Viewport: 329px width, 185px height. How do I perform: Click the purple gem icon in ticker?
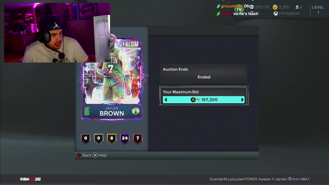click(290, 179)
